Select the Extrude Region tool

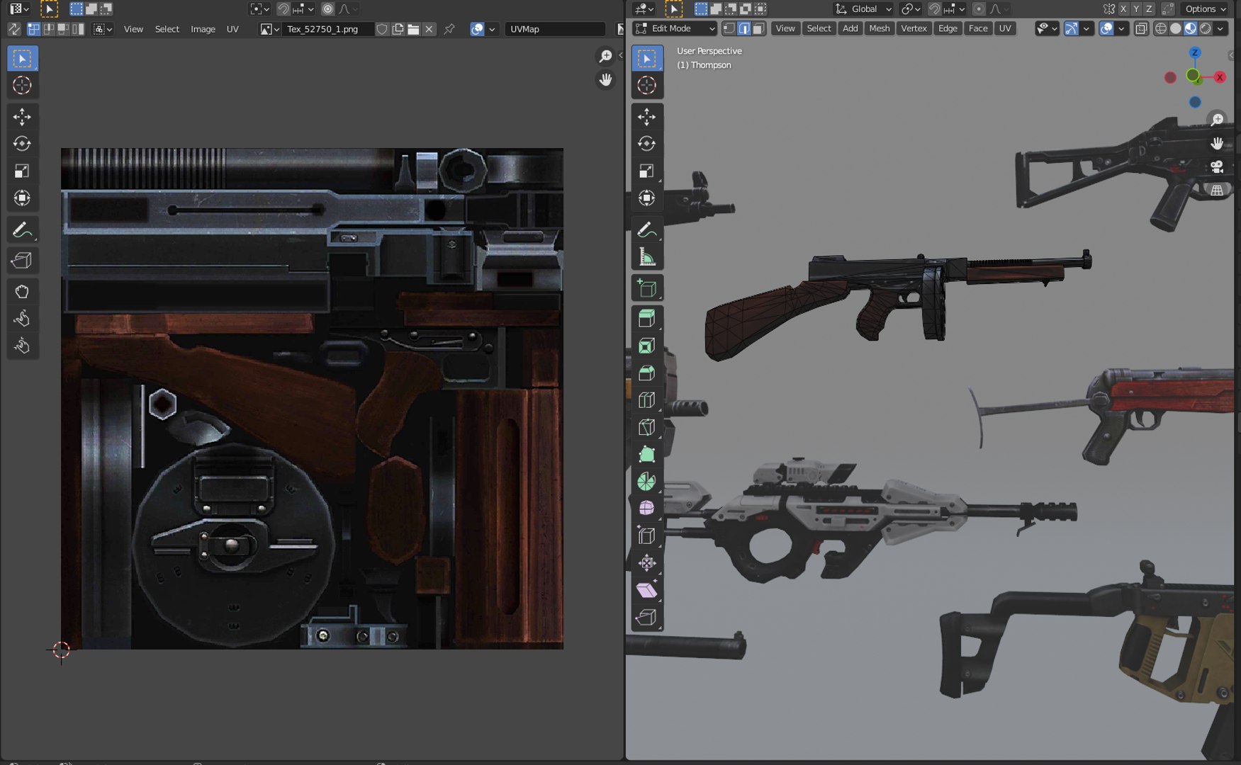pos(646,319)
